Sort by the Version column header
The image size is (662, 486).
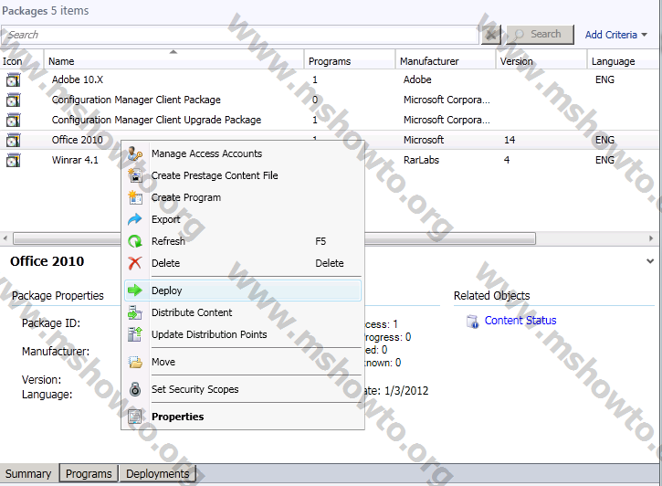click(541, 61)
